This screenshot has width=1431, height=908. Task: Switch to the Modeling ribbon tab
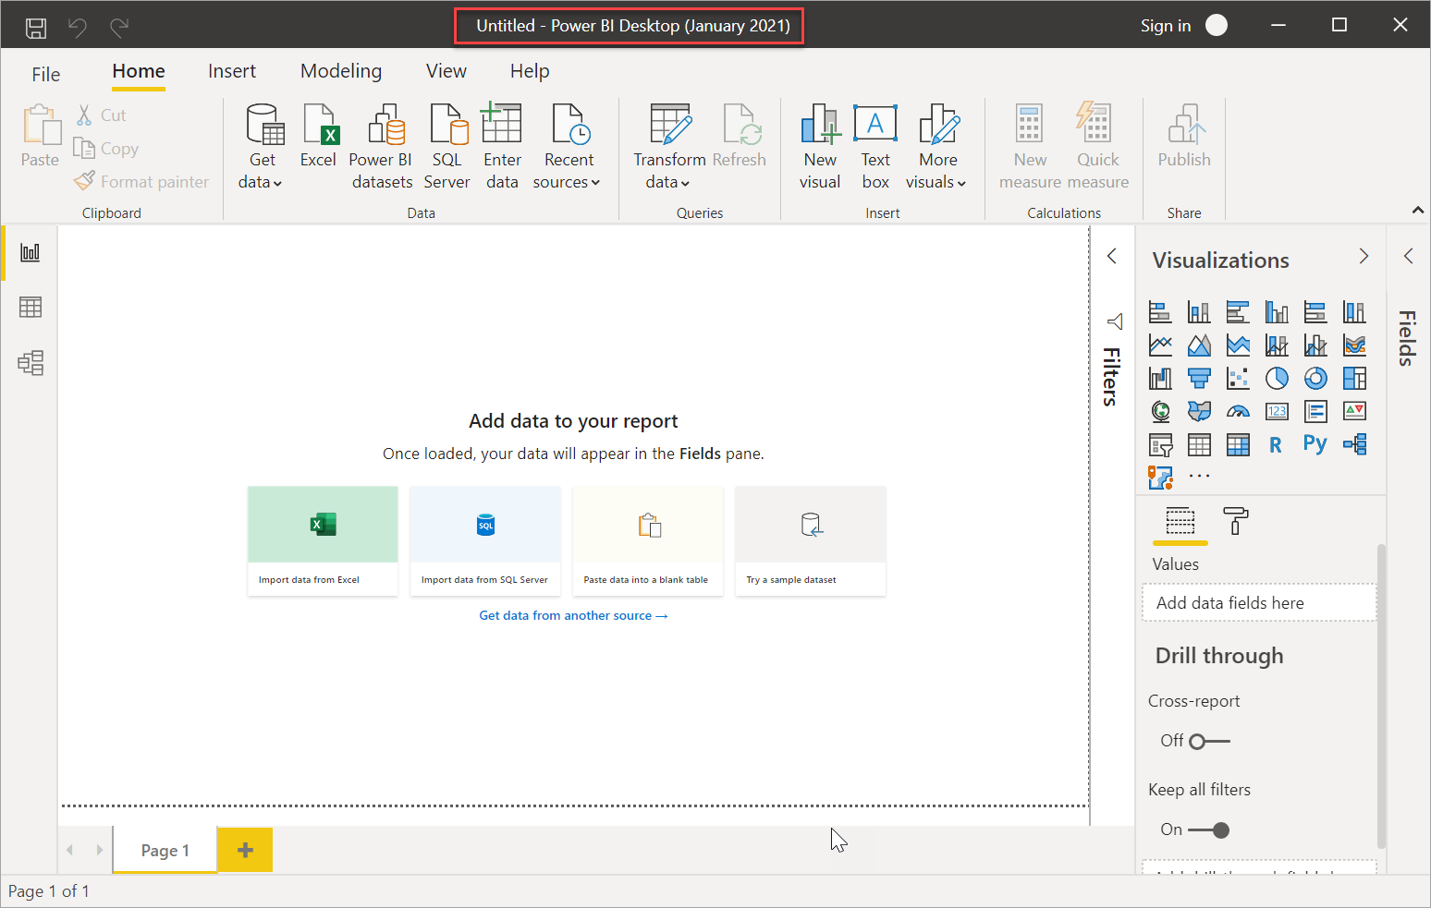coord(340,71)
